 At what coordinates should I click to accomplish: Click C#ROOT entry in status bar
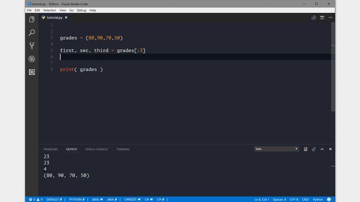pyautogui.click(x=133, y=200)
